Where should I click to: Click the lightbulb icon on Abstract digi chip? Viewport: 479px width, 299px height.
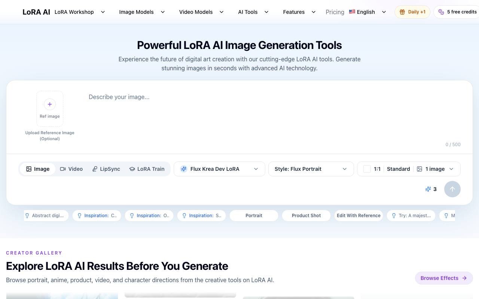tap(27, 216)
